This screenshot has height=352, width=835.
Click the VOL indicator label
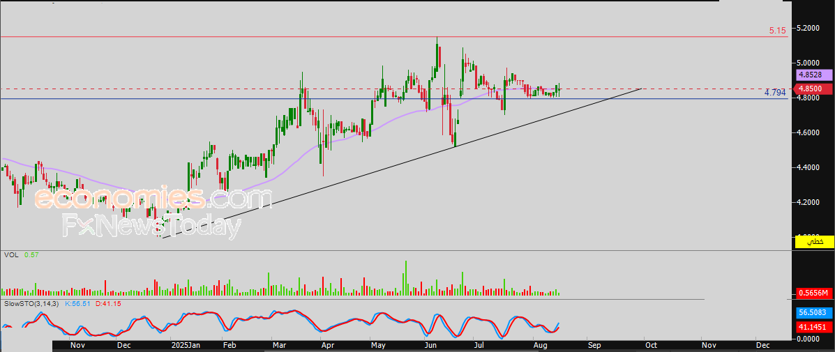coord(10,255)
